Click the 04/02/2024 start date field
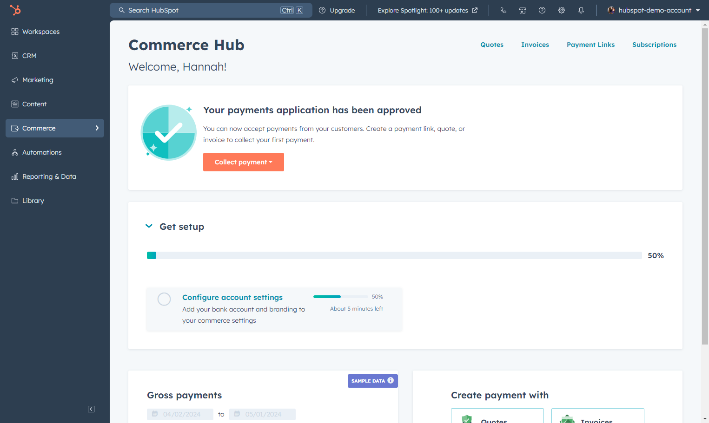Screen dimensions: 709x423 (x=180, y=414)
